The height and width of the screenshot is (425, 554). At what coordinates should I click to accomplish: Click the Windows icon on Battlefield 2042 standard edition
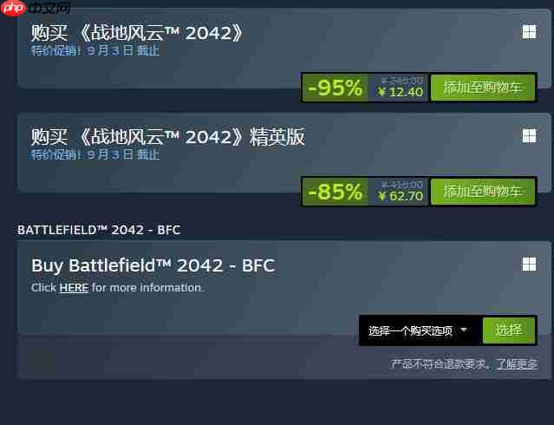tap(529, 32)
